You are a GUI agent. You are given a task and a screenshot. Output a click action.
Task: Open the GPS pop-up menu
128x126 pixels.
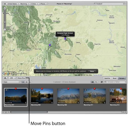tap(12, 78)
